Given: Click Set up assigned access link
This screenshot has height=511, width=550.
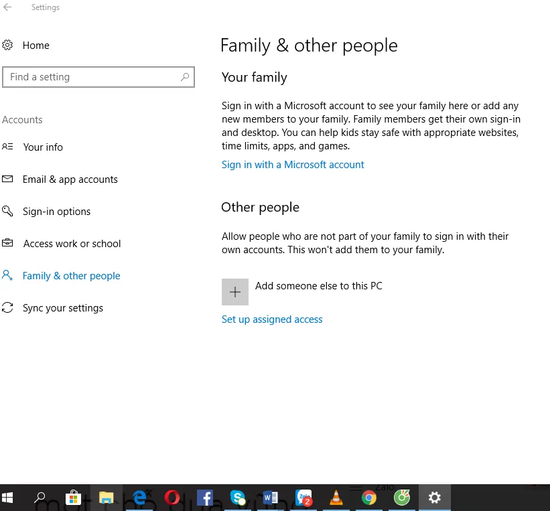Looking at the screenshot, I should [272, 319].
